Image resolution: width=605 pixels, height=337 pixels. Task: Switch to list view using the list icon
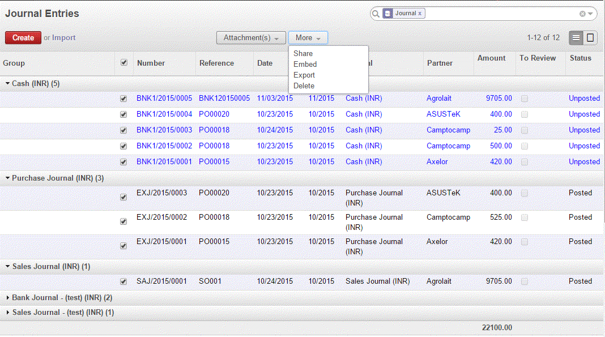point(576,37)
